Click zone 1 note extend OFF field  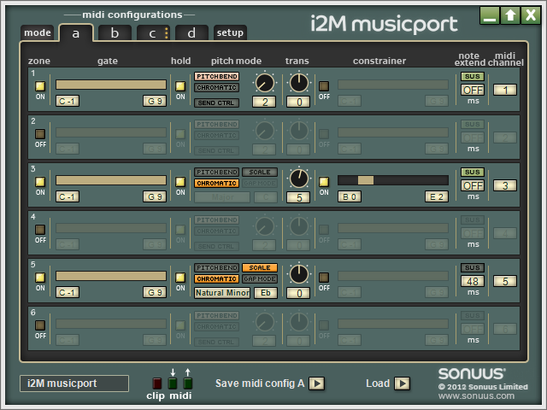473,90
